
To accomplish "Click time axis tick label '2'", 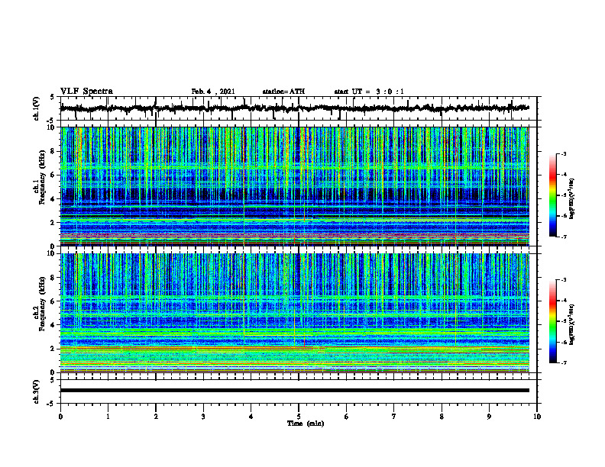I will click(156, 417).
